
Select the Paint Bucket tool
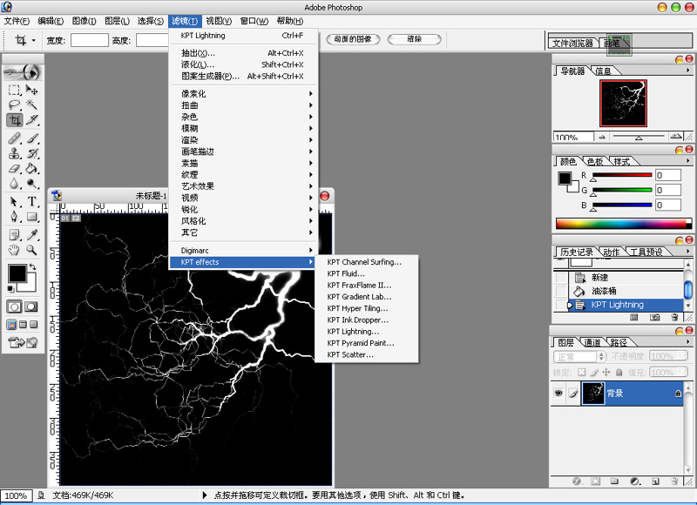pos(31,168)
